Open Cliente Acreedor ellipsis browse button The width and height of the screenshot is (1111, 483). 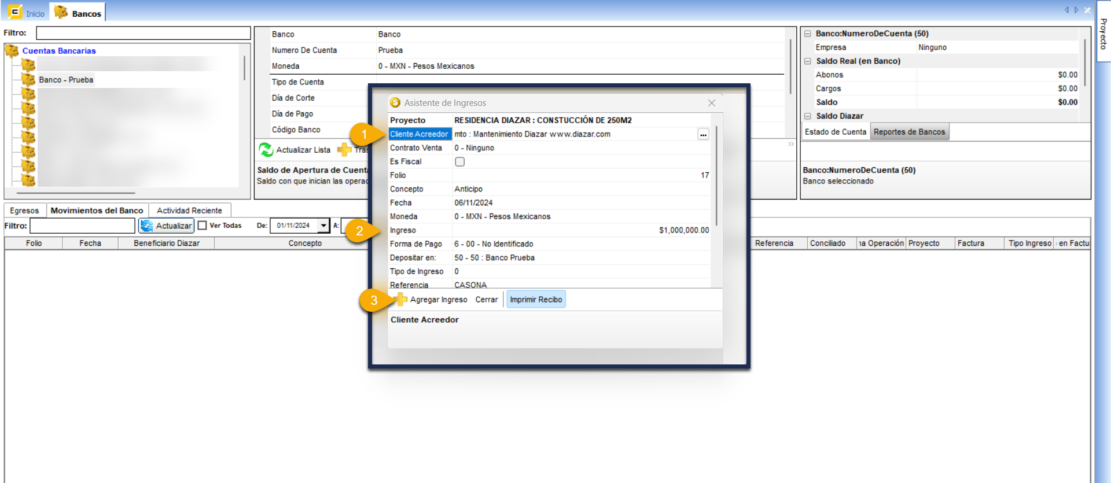703,134
